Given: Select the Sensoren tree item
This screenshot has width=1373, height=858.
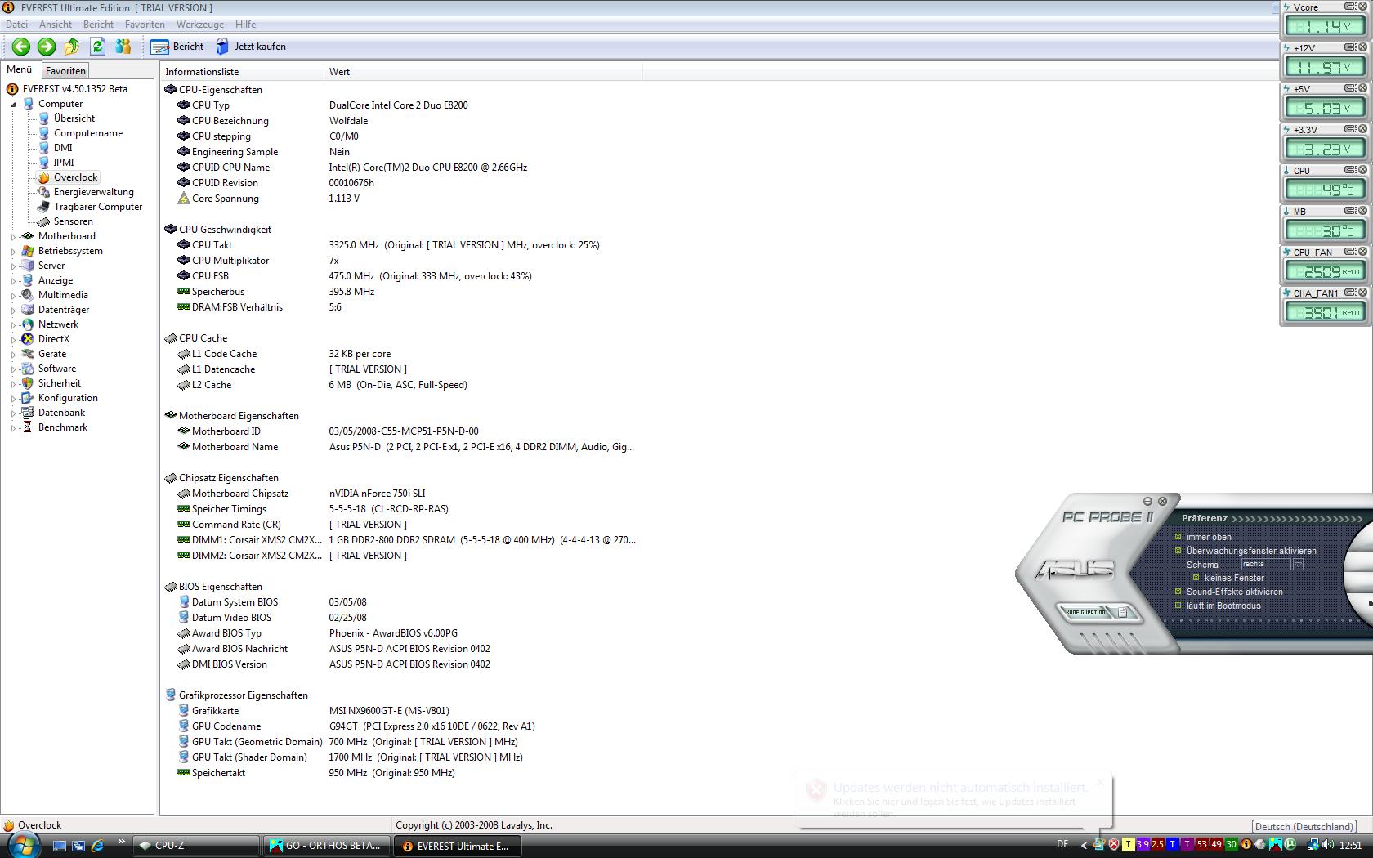Looking at the screenshot, I should coord(74,221).
